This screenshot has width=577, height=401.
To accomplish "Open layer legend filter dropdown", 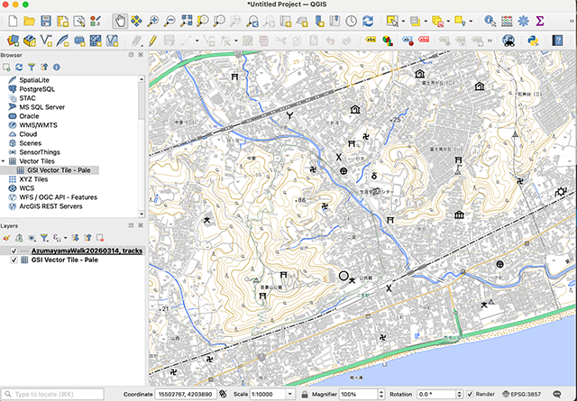I will tap(44, 238).
